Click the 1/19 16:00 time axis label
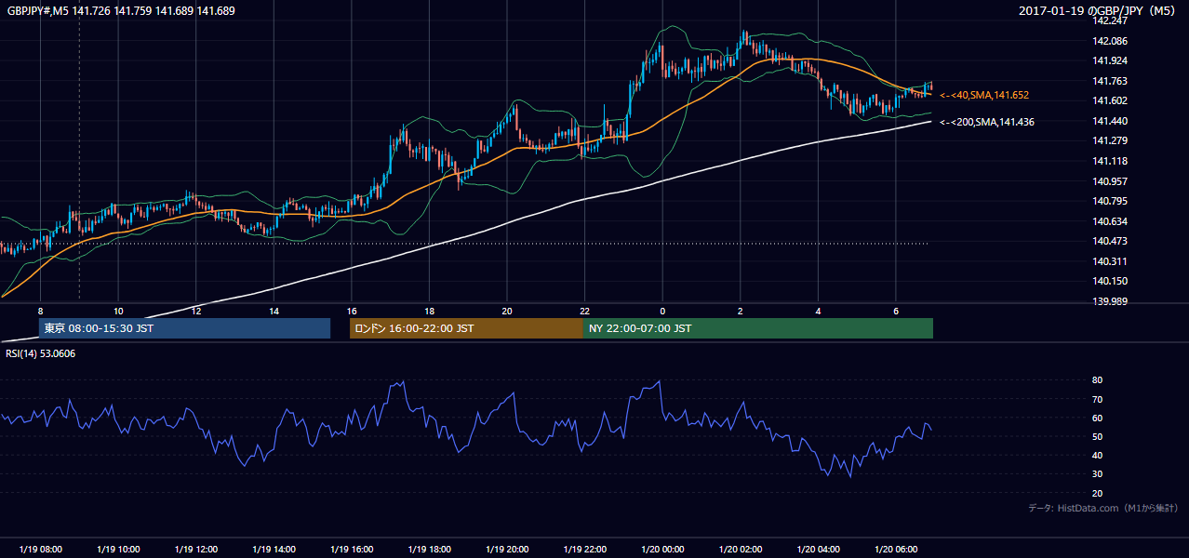 352,550
